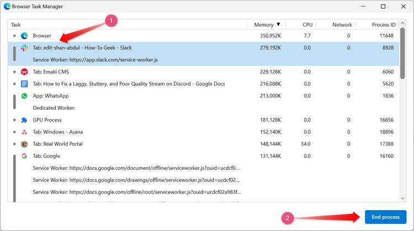
Task: Select the docs.google.com offline/root service worker row
Action: point(203,192)
